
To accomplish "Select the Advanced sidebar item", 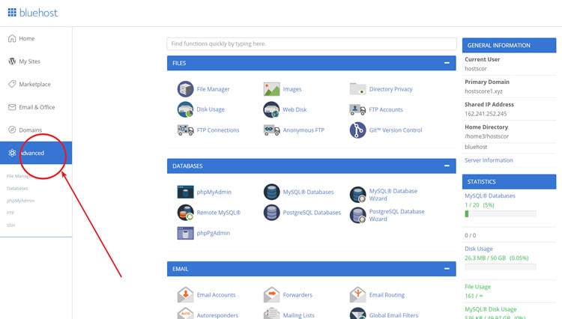I will 36,153.
